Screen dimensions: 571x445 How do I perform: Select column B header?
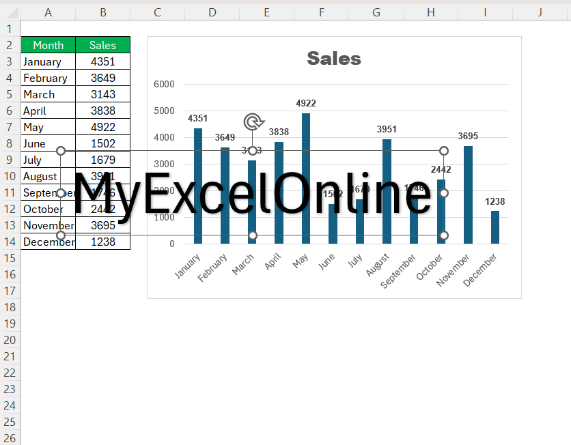coord(102,12)
